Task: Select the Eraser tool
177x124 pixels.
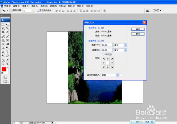Action: click(x=3, y=44)
